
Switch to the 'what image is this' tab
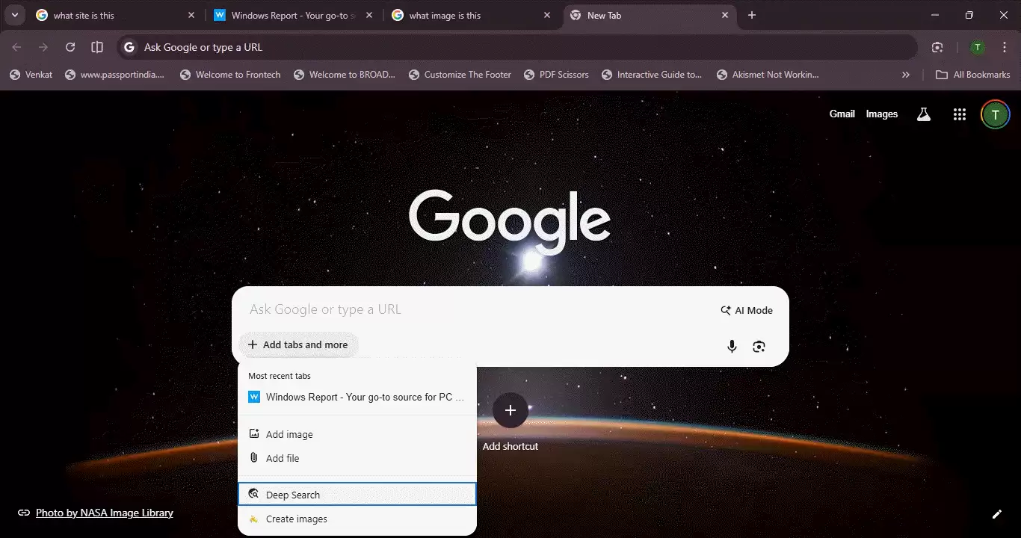click(x=446, y=15)
